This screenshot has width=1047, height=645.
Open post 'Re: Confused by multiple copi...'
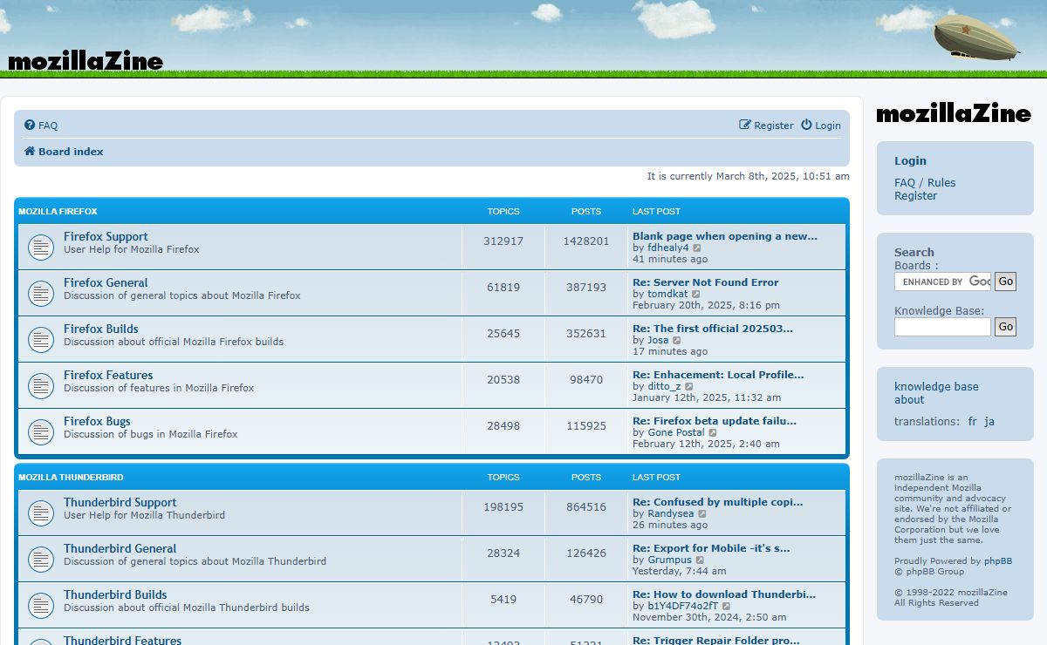point(718,502)
